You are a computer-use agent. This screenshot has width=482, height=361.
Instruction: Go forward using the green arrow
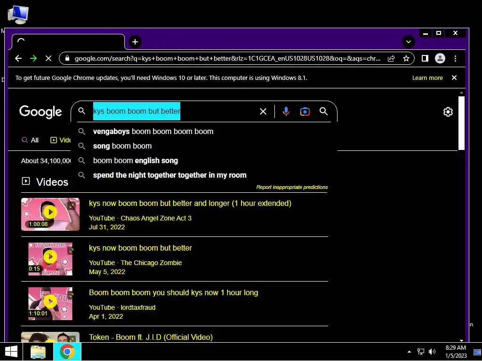(33, 58)
